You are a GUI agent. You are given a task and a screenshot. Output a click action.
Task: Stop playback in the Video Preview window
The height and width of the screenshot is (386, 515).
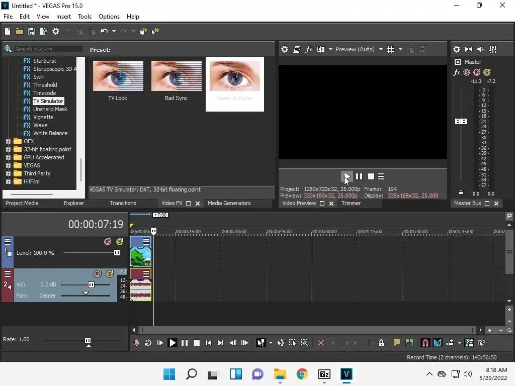tap(371, 176)
